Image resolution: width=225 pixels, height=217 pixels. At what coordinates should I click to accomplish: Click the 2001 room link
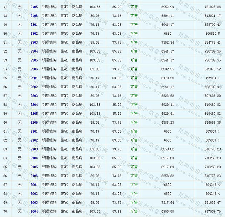34,185
